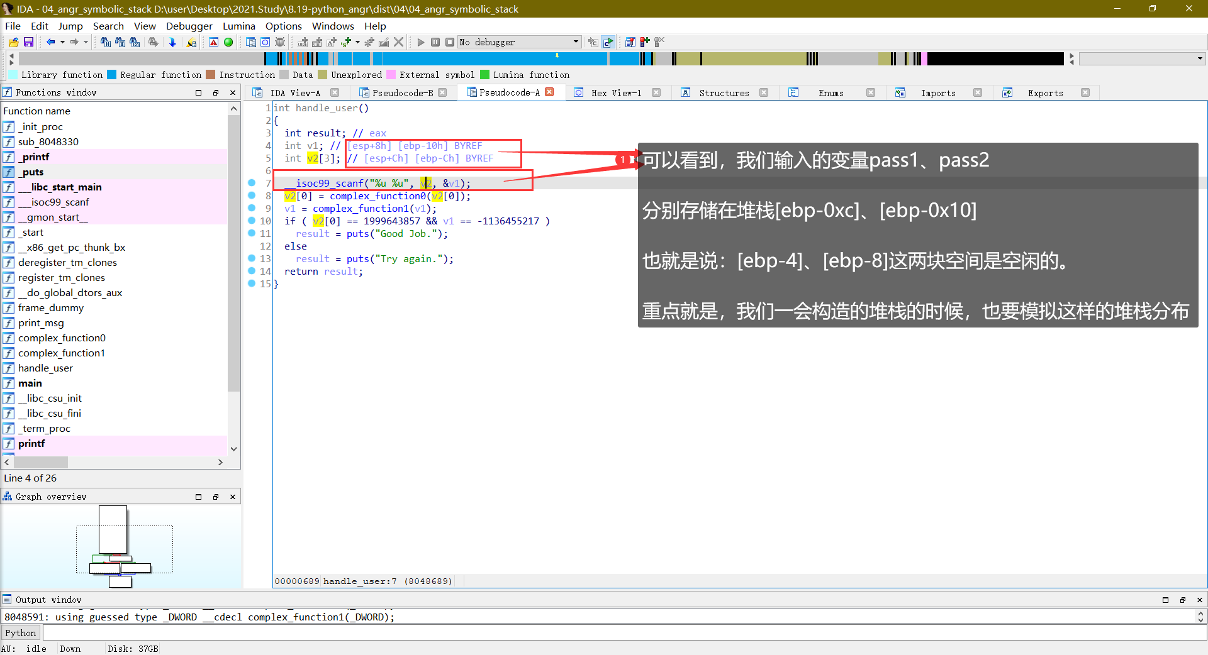The width and height of the screenshot is (1208, 655).
Task: Save the IDA database with the disk icon
Action: 28,42
